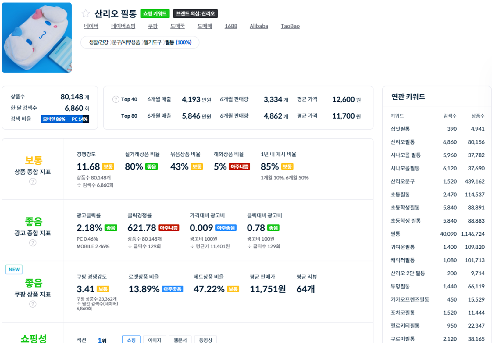492x343 pixels.
Task: Click 귀여운필통 in related keywords
Action: pos(403,247)
